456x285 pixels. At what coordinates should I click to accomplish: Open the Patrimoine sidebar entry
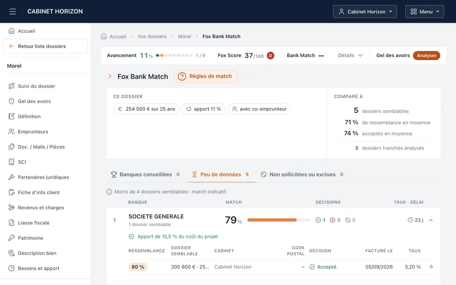pyautogui.click(x=45, y=238)
